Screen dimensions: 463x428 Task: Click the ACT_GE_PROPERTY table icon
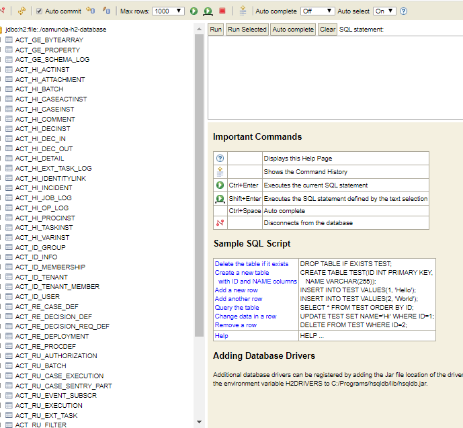pyautogui.click(x=9, y=50)
